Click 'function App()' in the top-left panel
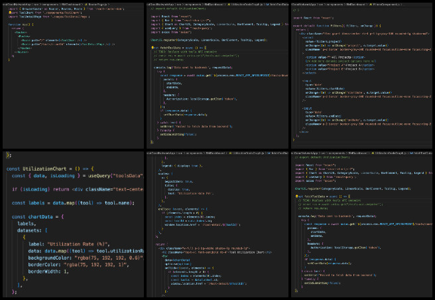Image resolution: width=435 pixels, height=300 pixels. coord(21,25)
